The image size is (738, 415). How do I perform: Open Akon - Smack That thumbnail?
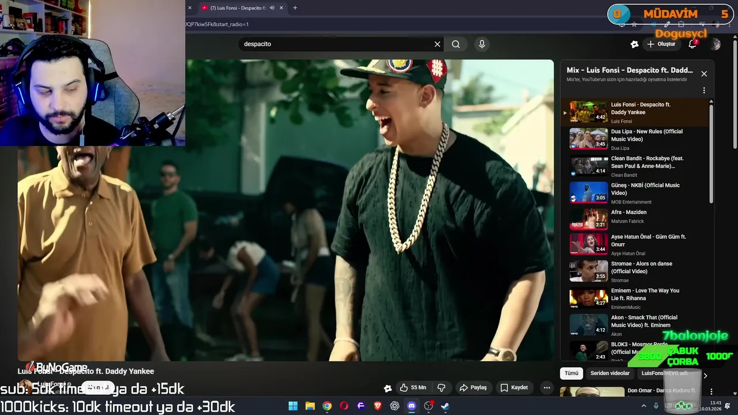pyautogui.click(x=589, y=325)
